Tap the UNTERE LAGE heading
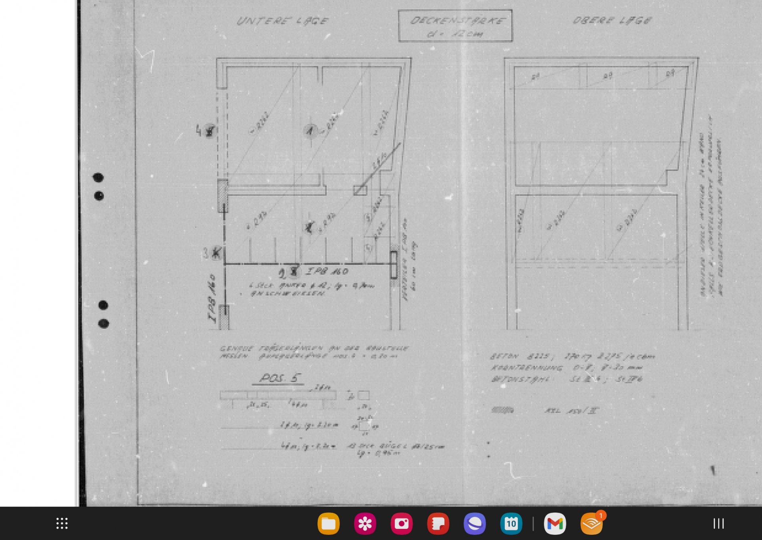Image resolution: width=762 pixels, height=540 pixels. point(283,21)
